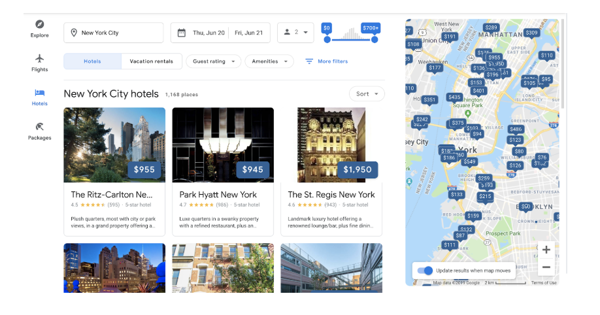This screenshot has width=600, height=315.
Task: Select the $191 map price pin
Action: click(x=450, y=37)
